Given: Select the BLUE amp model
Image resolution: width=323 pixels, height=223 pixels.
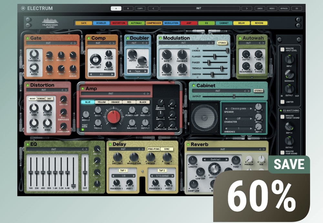Looking at the screenshot, I should point(88,102).
